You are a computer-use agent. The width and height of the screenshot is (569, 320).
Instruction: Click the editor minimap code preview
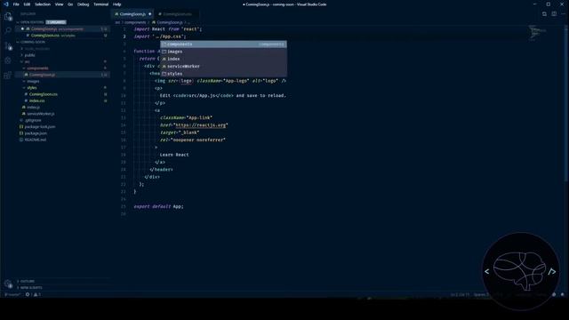pyautogui.click(x=537, y=32)
